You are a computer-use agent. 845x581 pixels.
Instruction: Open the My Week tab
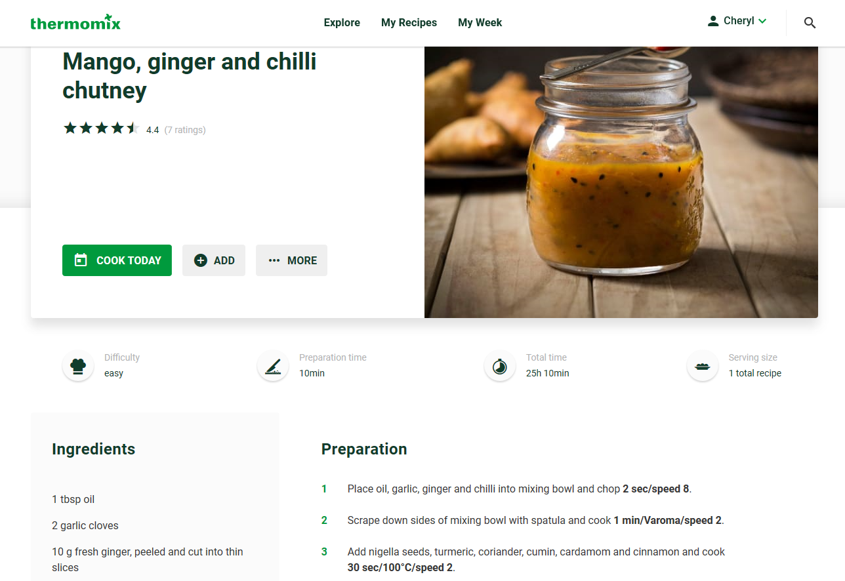[x=480, y=23]
